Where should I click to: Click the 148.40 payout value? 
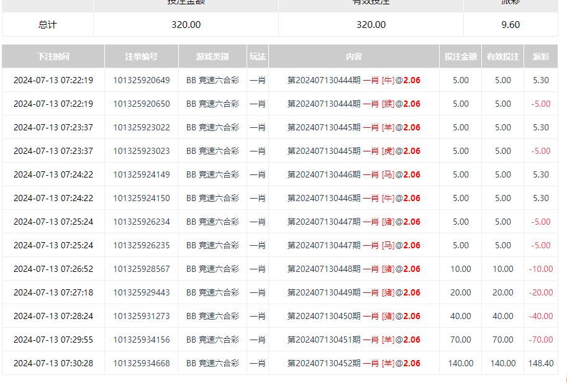[x=540, y=363]
